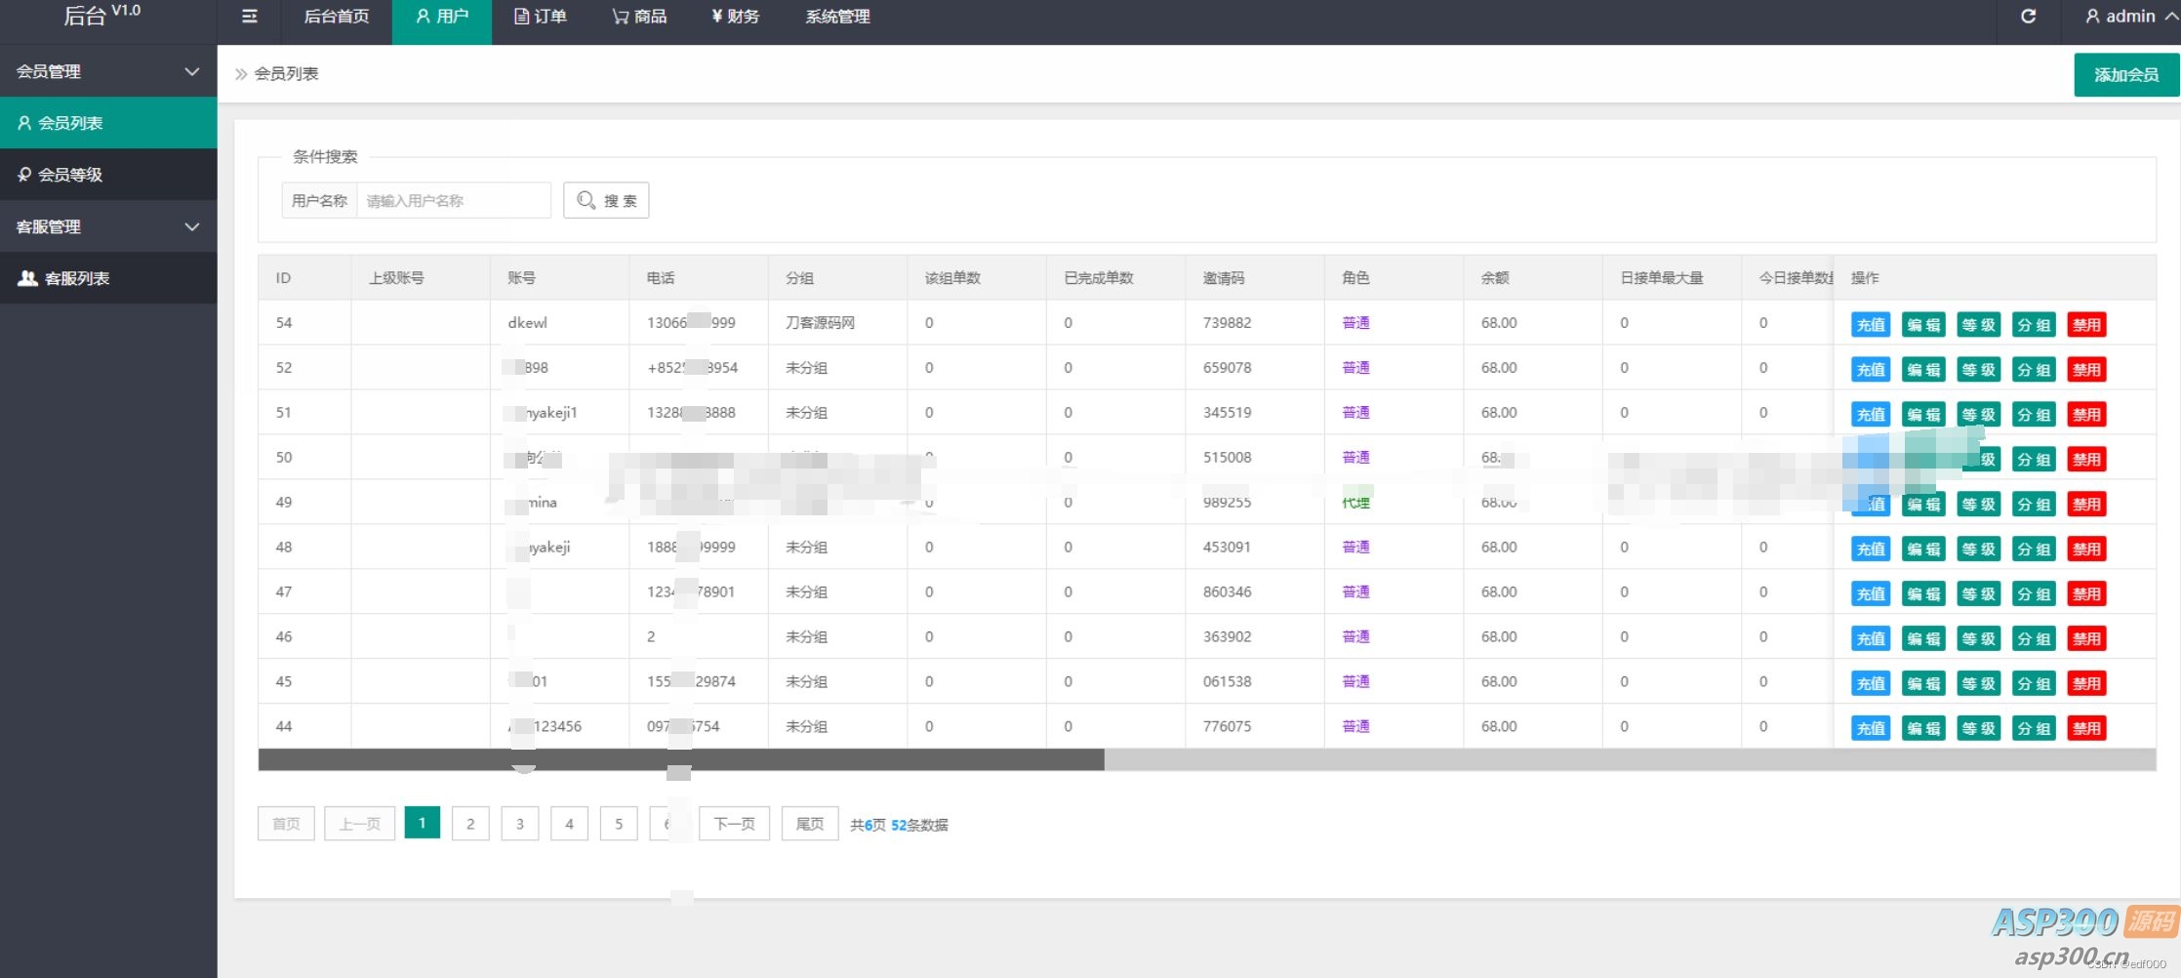Expand the admin user dropdown
The width and height of the screenshot is (2181, 978).
point(2125,17)
